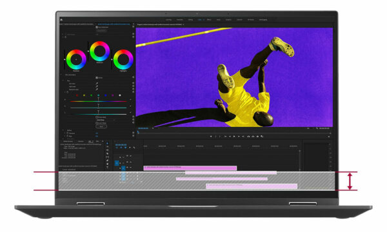
Task: Enable the Show Mask checkbox
Action: [x=97, y=117]
